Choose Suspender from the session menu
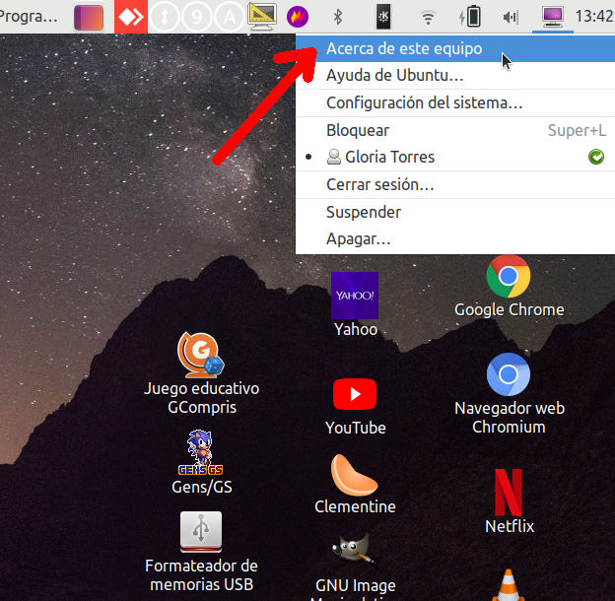 455,212
